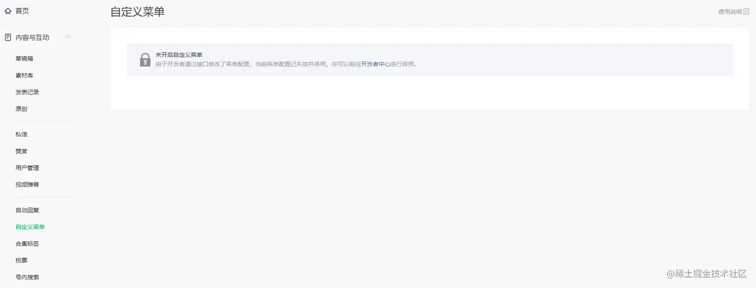The width and height of the screenshot is (756, 288).
Task: Follow the 开发者中心 link
Action: (x=375, y=64)
